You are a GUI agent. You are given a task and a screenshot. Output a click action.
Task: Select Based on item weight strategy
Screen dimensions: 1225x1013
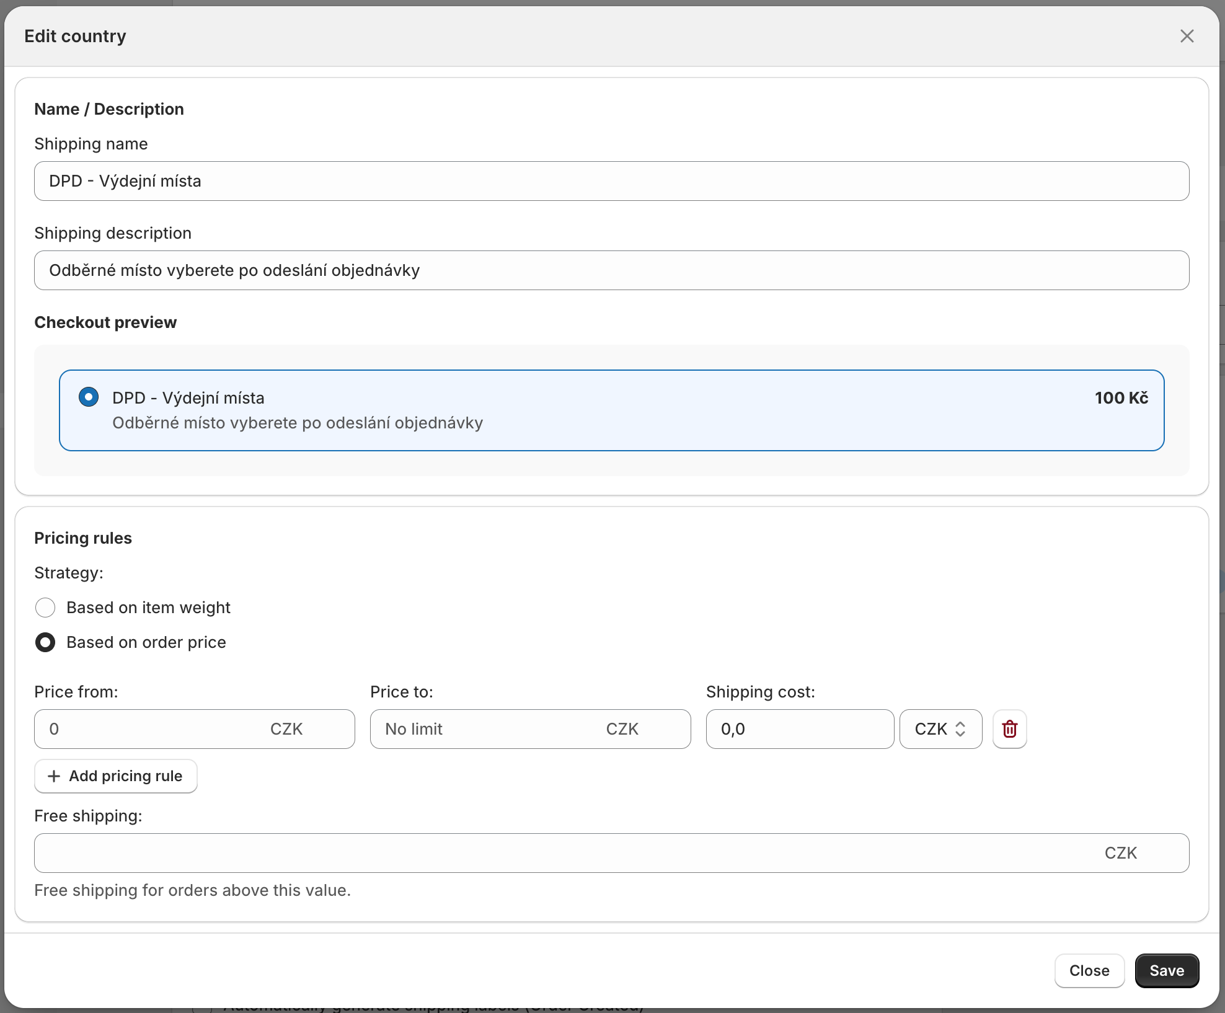coord(45,608)
